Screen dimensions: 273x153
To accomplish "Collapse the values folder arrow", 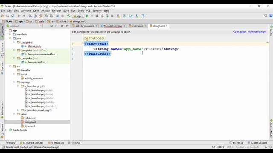I will [x=14, y=114].
